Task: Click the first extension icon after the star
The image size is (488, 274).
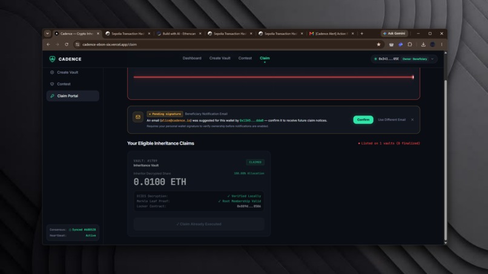Action: (x=391, y=45)
